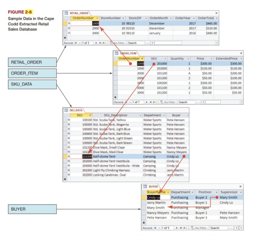The width and height of the screenshot is (271, 235).
Task: Click the First Record button in ORDER_ITEM navigator
Action: click(126, 102)
